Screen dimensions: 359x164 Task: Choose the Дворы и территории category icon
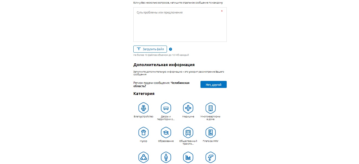(166, 108)
